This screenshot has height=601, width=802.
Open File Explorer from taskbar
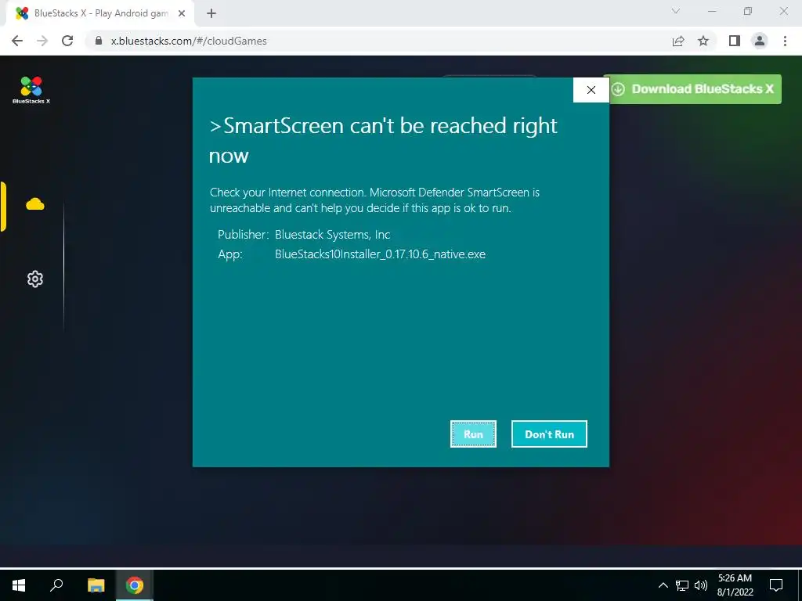pyautogui.click(x=96, y=585)
